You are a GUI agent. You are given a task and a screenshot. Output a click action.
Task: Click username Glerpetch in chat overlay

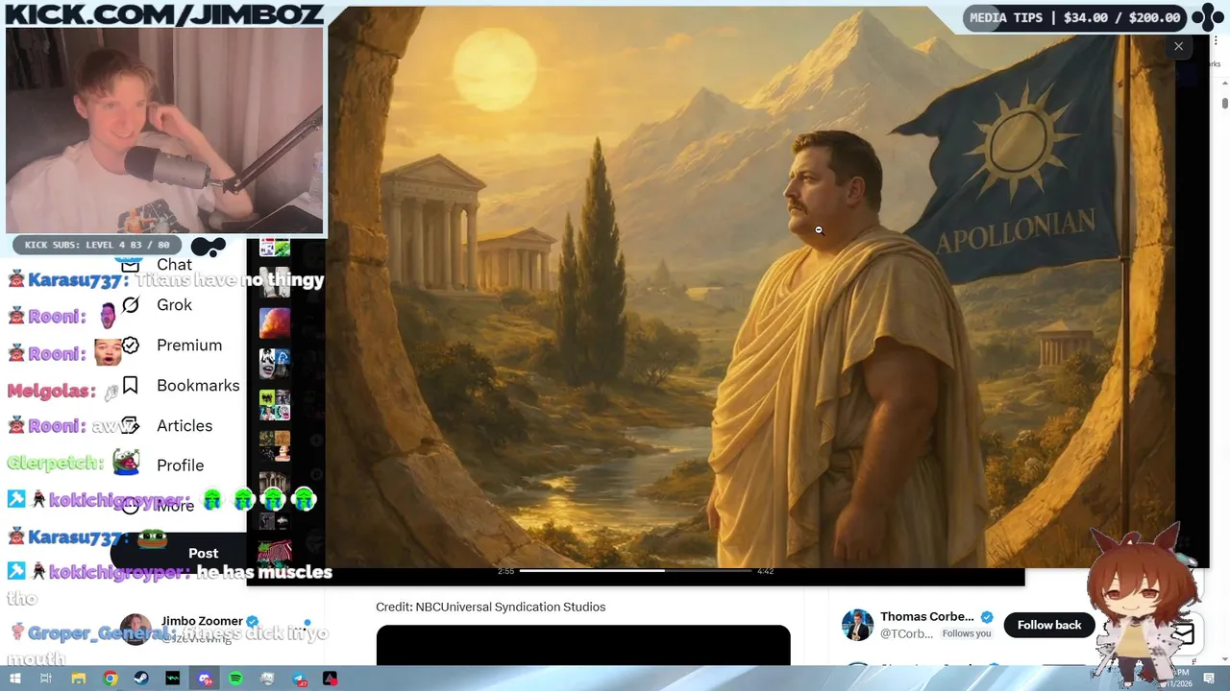coord(56,463)
